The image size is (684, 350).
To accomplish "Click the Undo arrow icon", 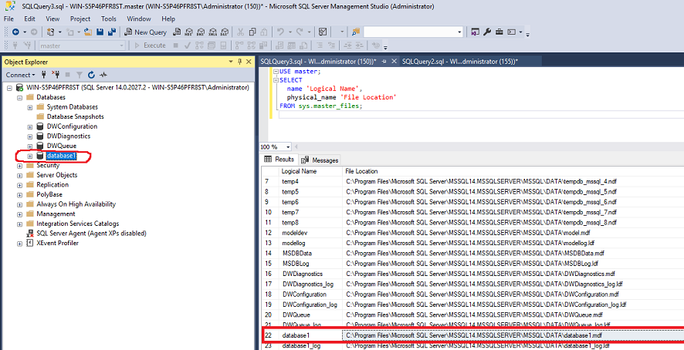I will point(280,32).
